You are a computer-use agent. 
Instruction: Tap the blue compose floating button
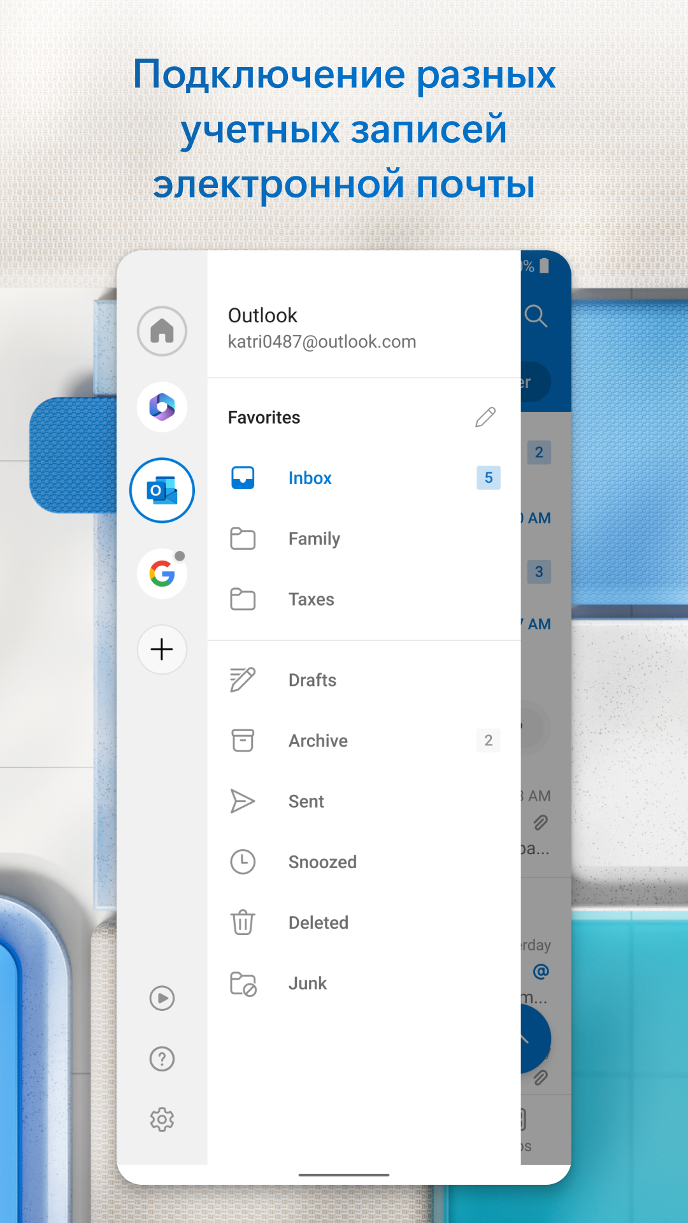[536, 1039]
